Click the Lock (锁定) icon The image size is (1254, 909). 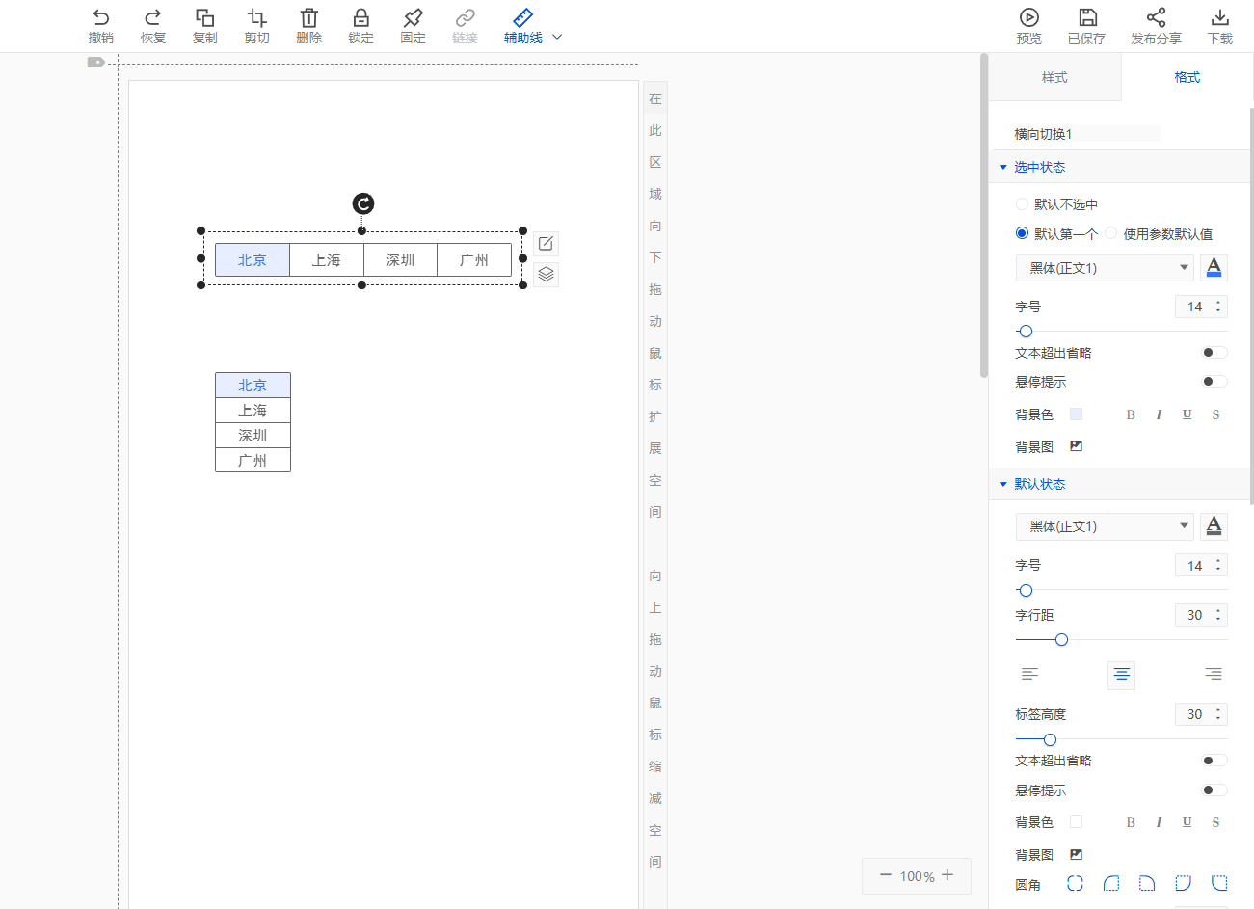tap(360, 18)
